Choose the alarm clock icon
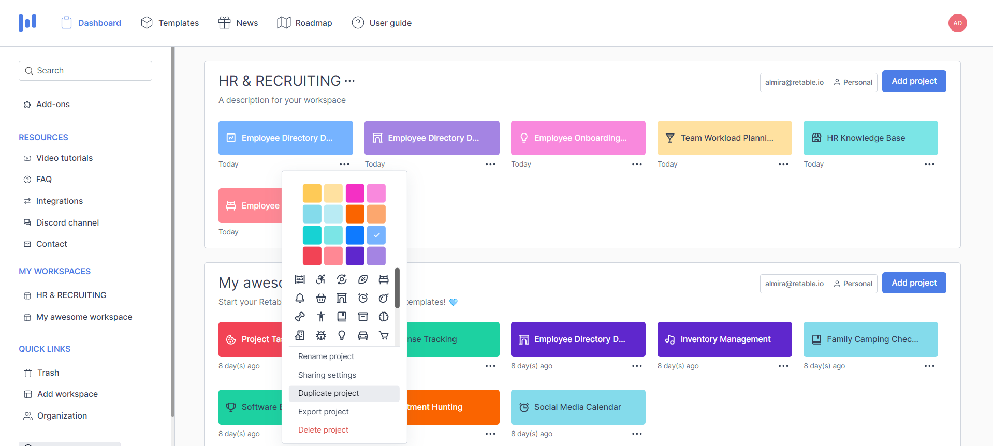Image resolution: width=993 pixels, height=446 pixels. tap(363, 298)
